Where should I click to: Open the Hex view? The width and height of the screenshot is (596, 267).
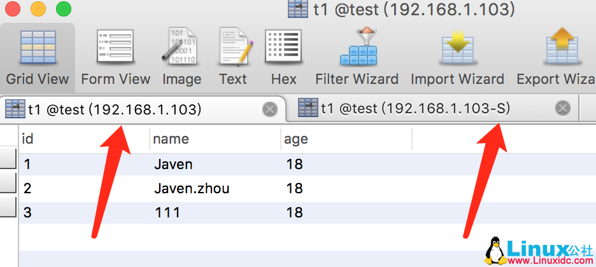[x=283, y=58]
